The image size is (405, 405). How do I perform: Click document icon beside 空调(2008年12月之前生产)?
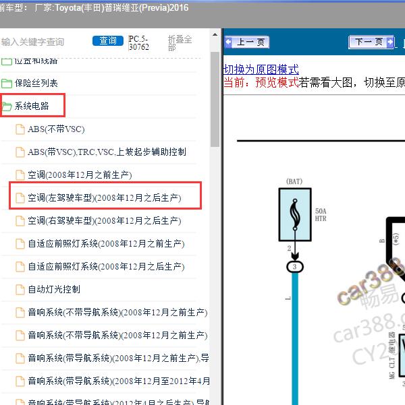point(20,175)
